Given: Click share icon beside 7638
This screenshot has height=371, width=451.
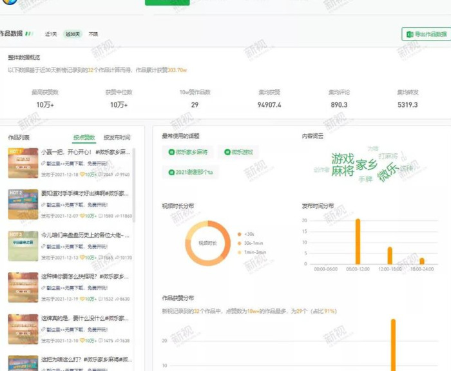Looking at the screenshot, I should click(x=117, y=341).
